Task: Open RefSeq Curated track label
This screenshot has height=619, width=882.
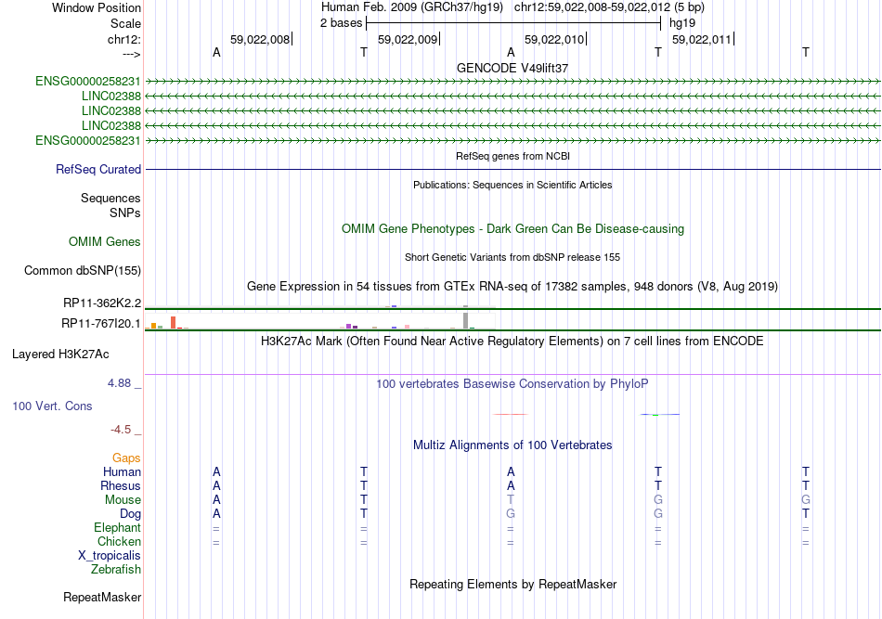Action: (98, 169)
